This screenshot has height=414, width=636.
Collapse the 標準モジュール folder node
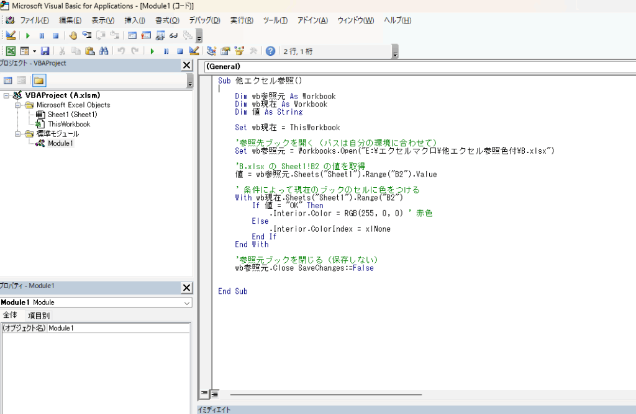click(18, 134)
